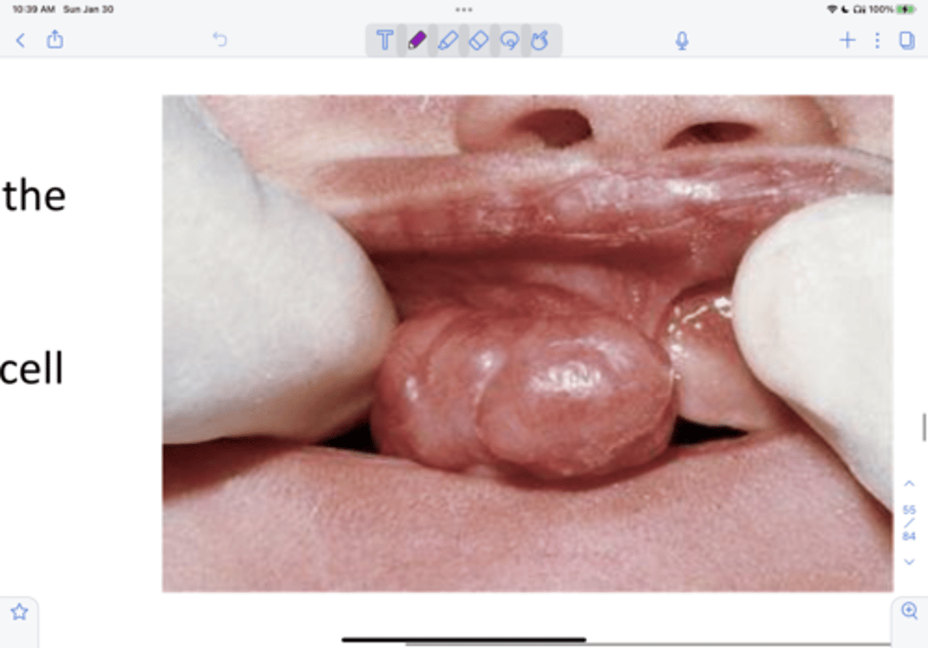The image size is (928, 648).
Task: Undo the last action
Action: 220,40
